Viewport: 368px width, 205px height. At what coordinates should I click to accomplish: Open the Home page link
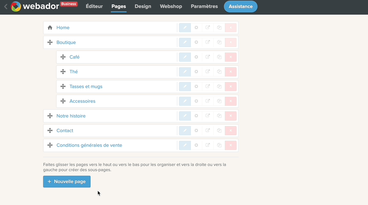(x=63, y=28)
